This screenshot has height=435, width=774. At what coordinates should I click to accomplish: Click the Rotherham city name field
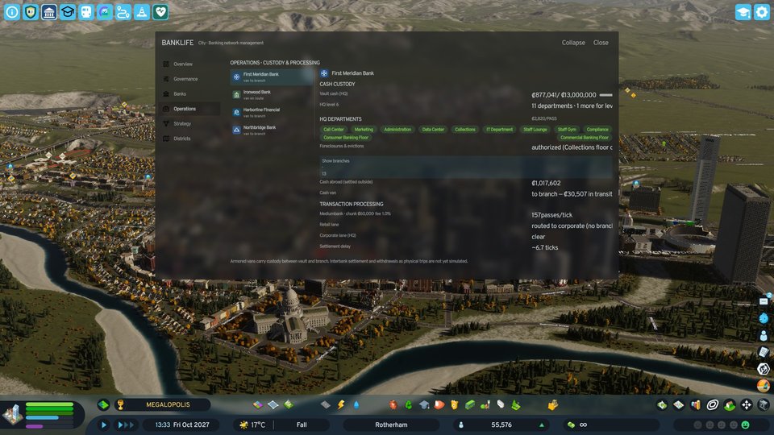391,425
